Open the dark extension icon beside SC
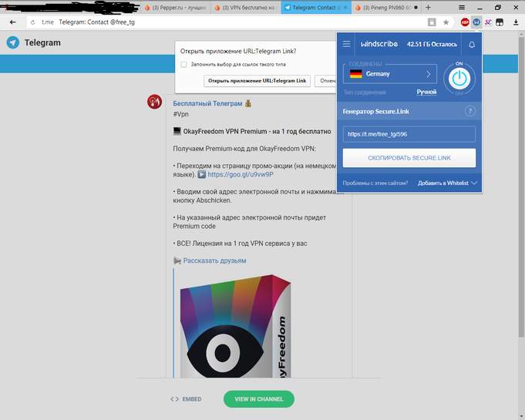 coord(500,22)
